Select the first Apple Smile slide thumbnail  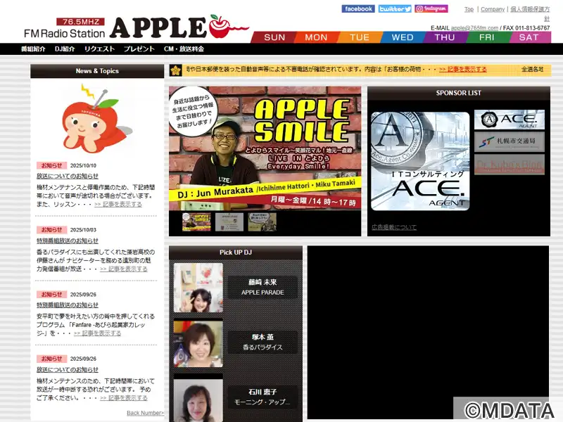click(196, 222)
